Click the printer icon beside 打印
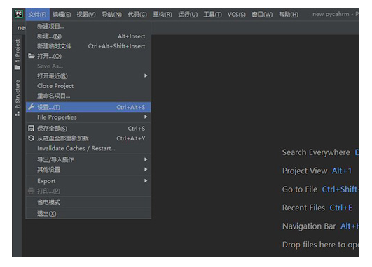 (31, 191)
